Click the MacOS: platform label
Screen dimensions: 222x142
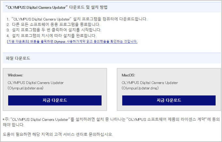point(128,75)
